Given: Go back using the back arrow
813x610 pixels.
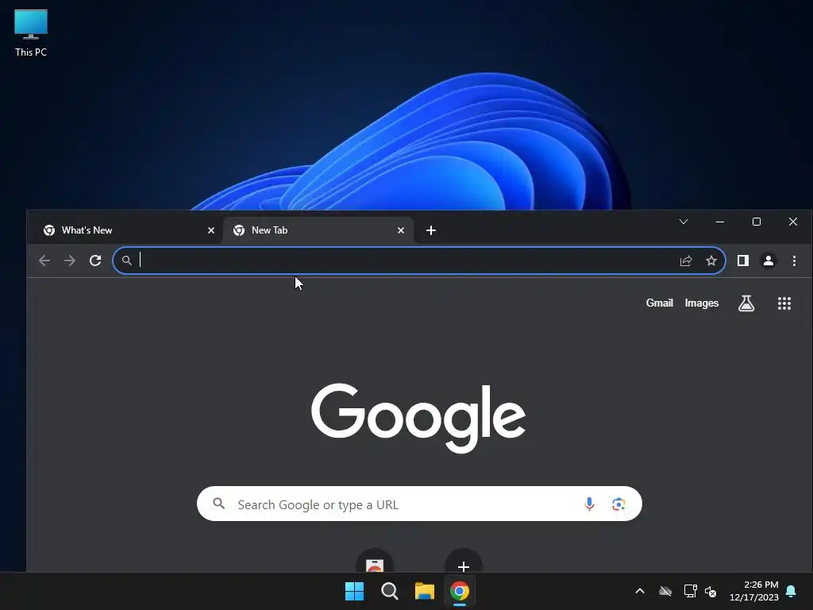Looking at the screenshot, I should 44,261.
